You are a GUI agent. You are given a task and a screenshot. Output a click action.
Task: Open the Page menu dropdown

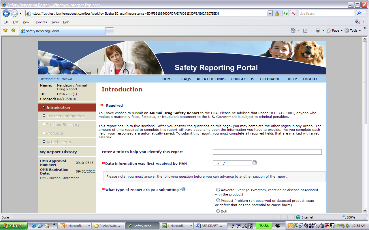pyautogui.click(x=335, y=30)
